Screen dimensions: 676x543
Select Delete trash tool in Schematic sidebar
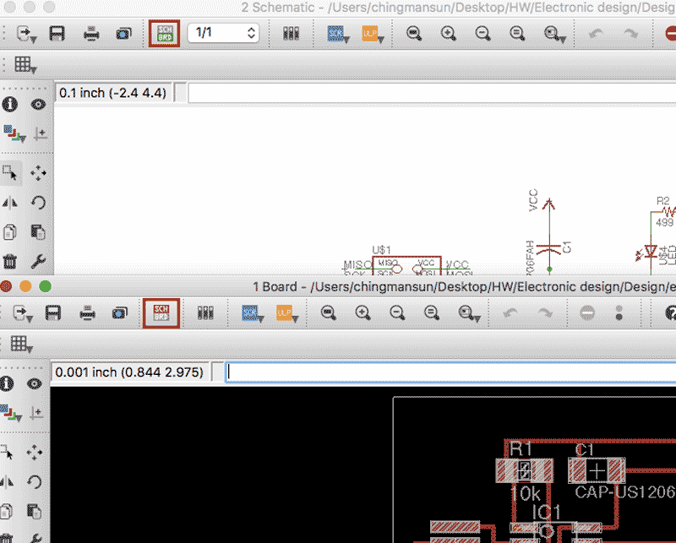[10, 261]
